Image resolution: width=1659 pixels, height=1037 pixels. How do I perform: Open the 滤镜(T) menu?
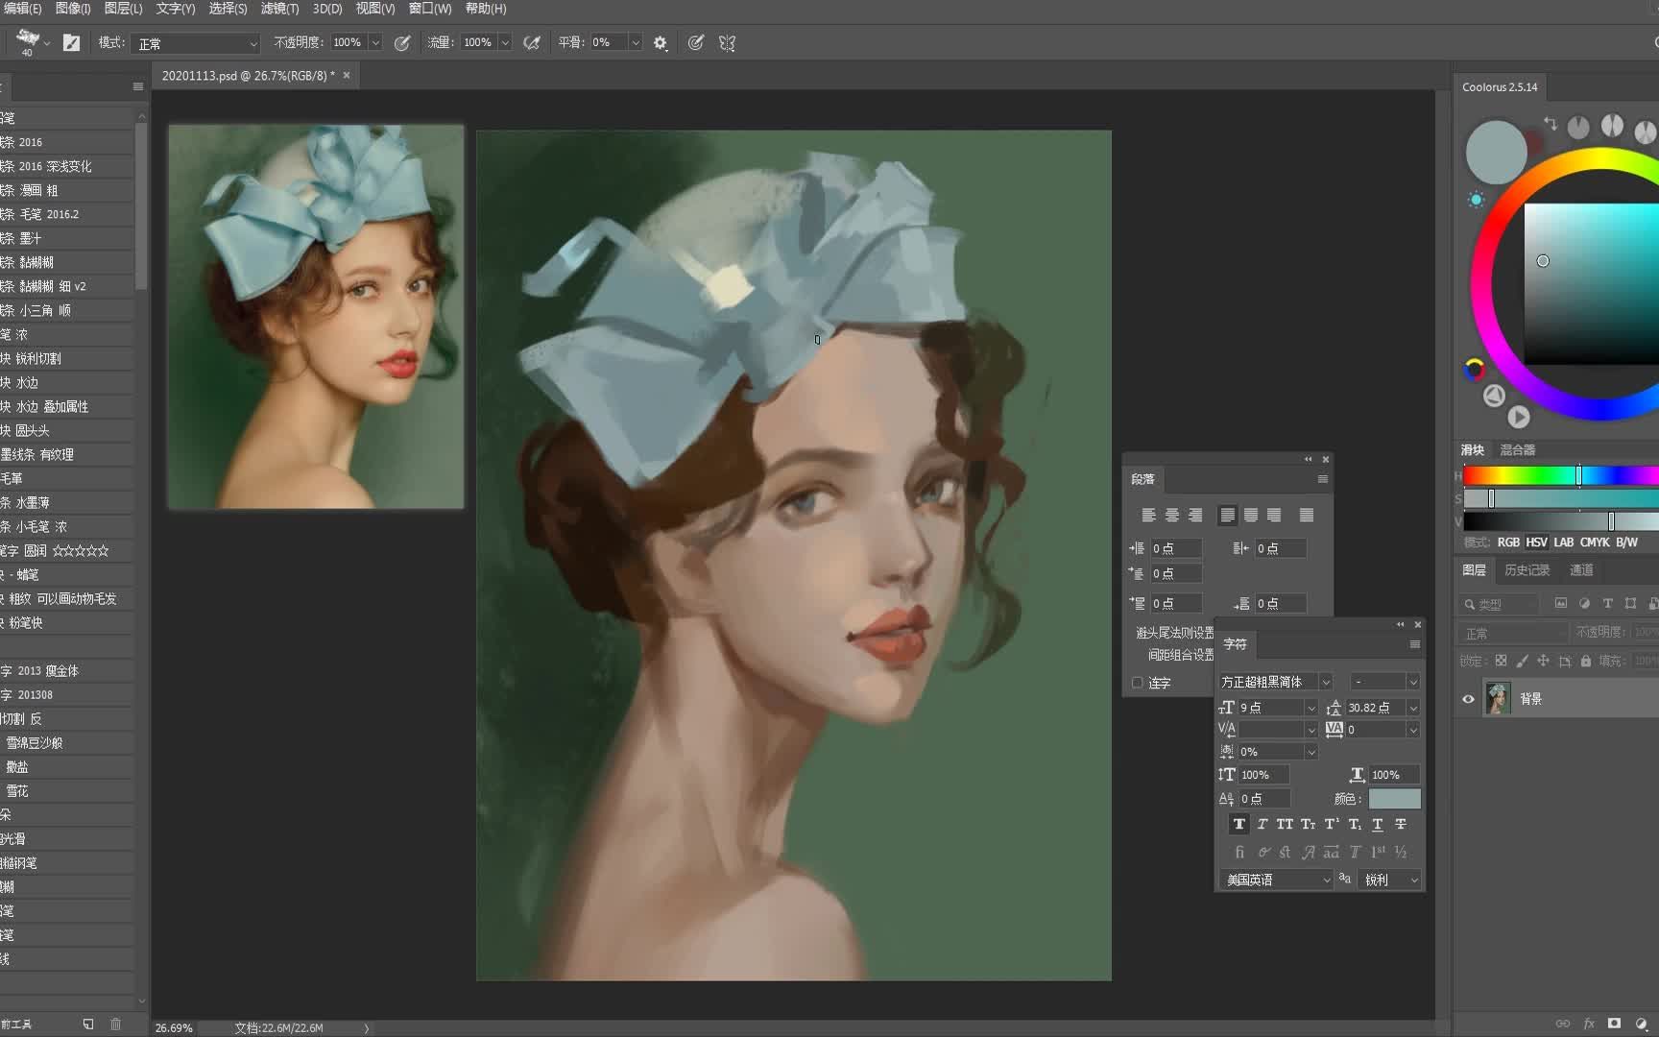(x=279, y=9)
